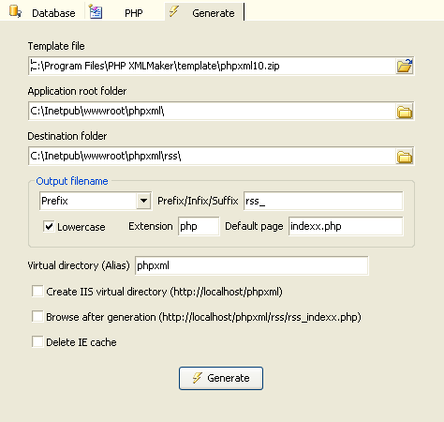The image size is (444, 422).
Task: Tick the Delete IE cache checkbox
Action: point(37,341)
